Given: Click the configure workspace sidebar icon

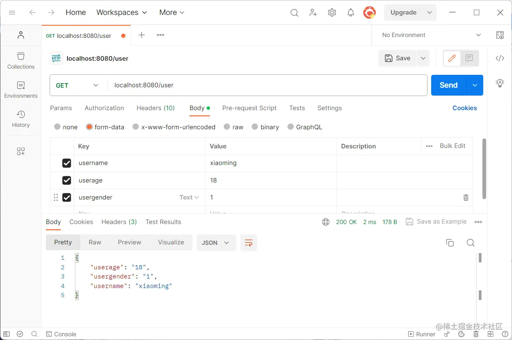Looking at the screenshot, I should click(21, 151).
